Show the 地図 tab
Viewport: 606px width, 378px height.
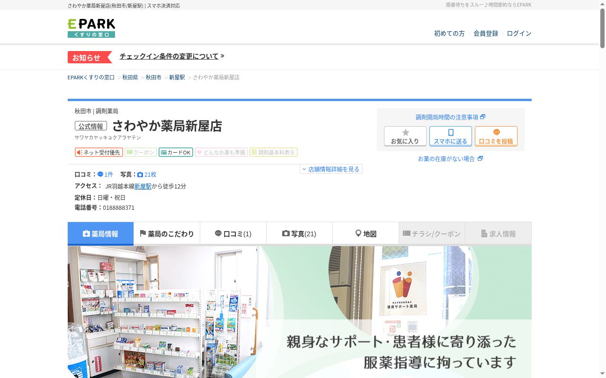365,233
